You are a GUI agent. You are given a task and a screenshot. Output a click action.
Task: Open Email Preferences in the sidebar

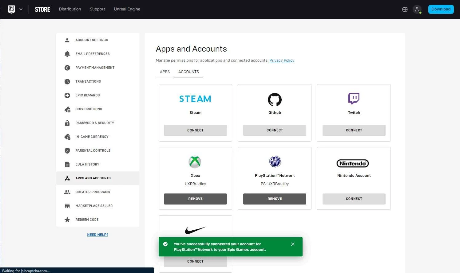98,54
